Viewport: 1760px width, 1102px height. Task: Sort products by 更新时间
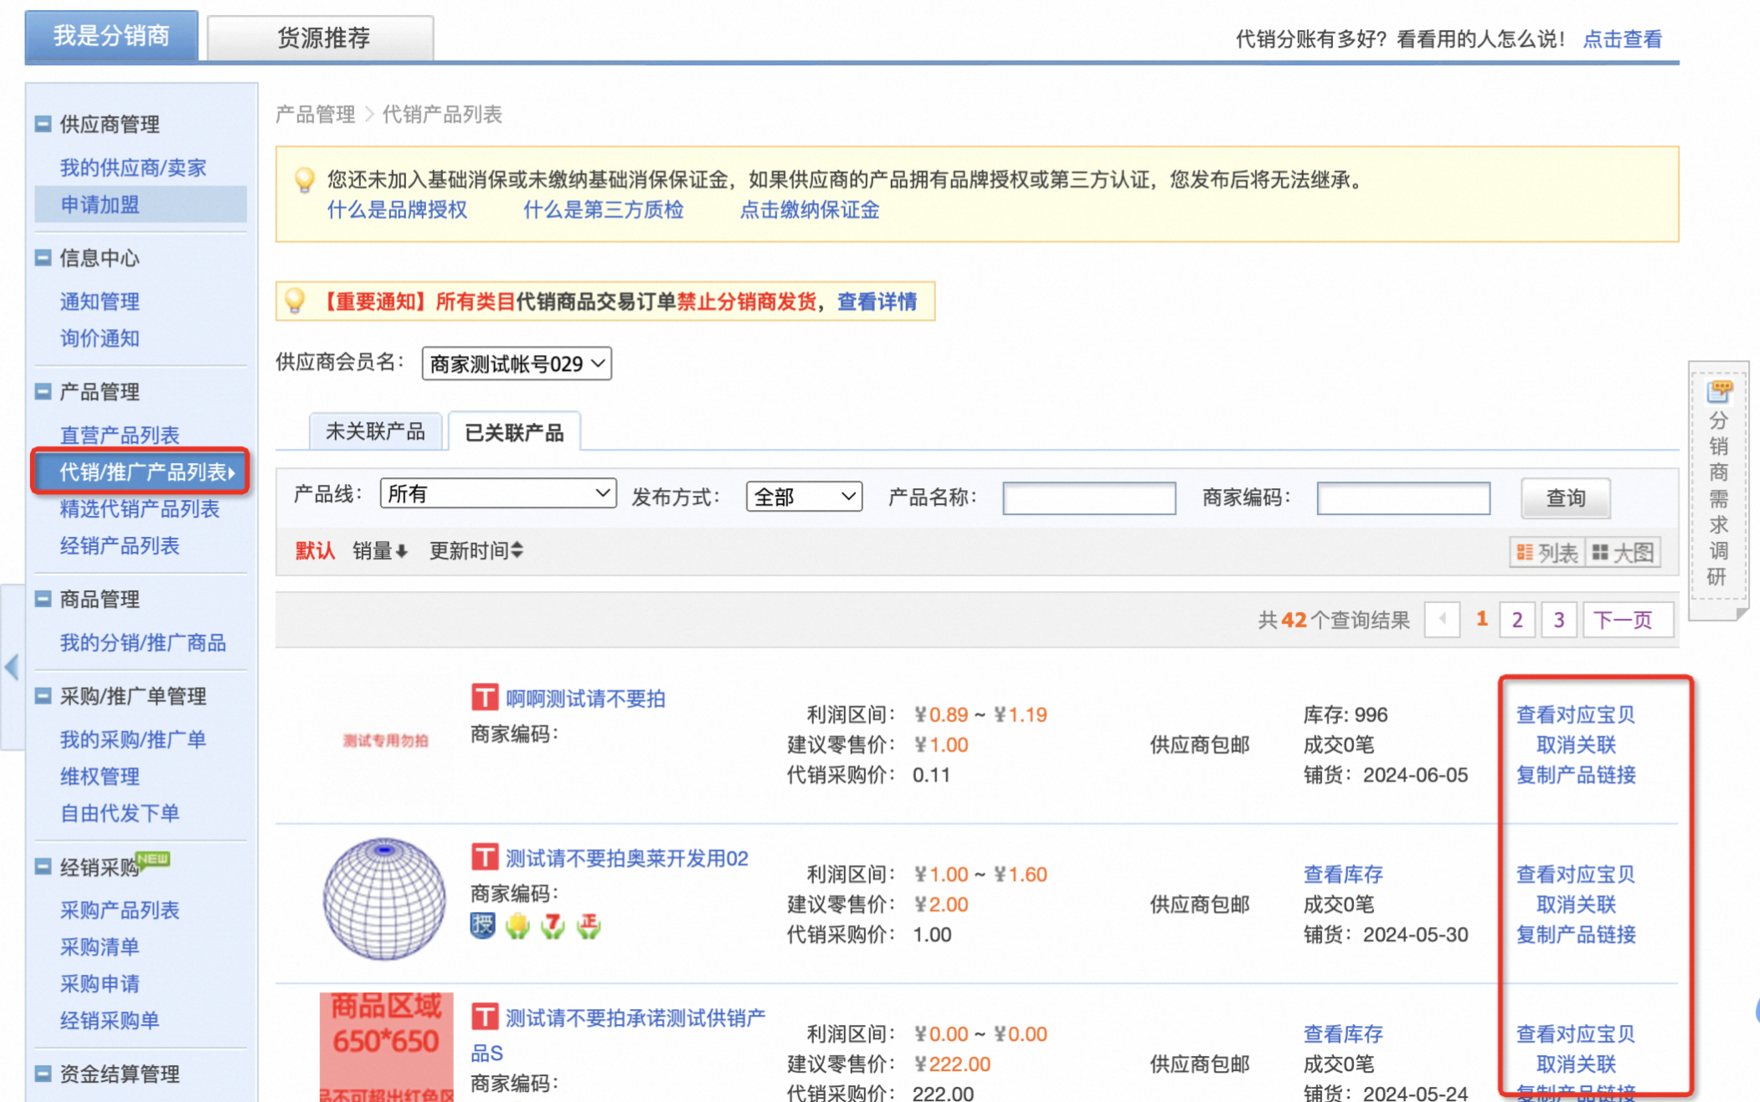coord(476,551)
